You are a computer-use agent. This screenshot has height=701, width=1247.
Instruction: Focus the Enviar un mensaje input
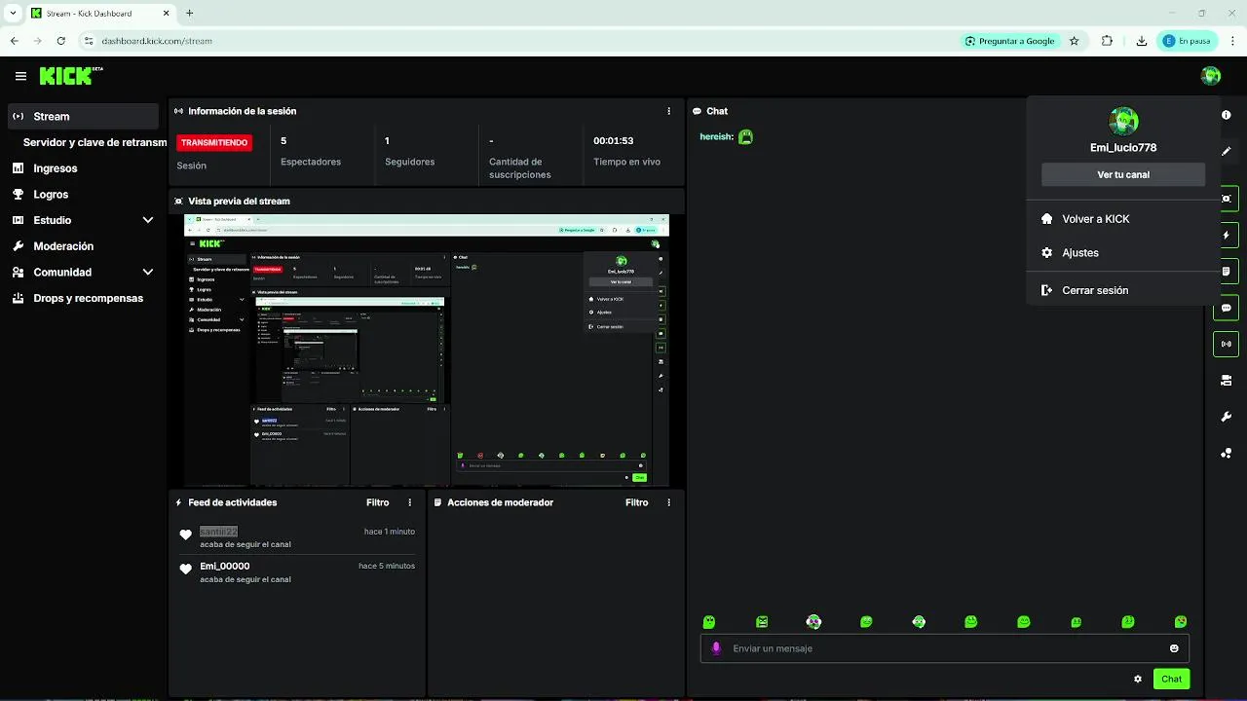[944, 648]
